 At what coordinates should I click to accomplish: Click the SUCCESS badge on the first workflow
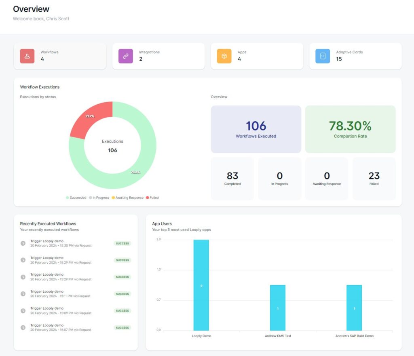point(122,243)
